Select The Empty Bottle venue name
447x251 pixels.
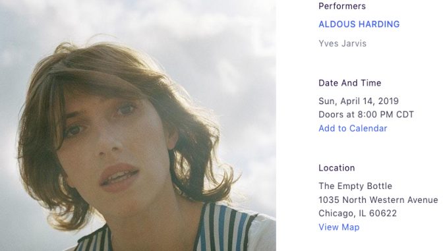(x=355, y=186)
